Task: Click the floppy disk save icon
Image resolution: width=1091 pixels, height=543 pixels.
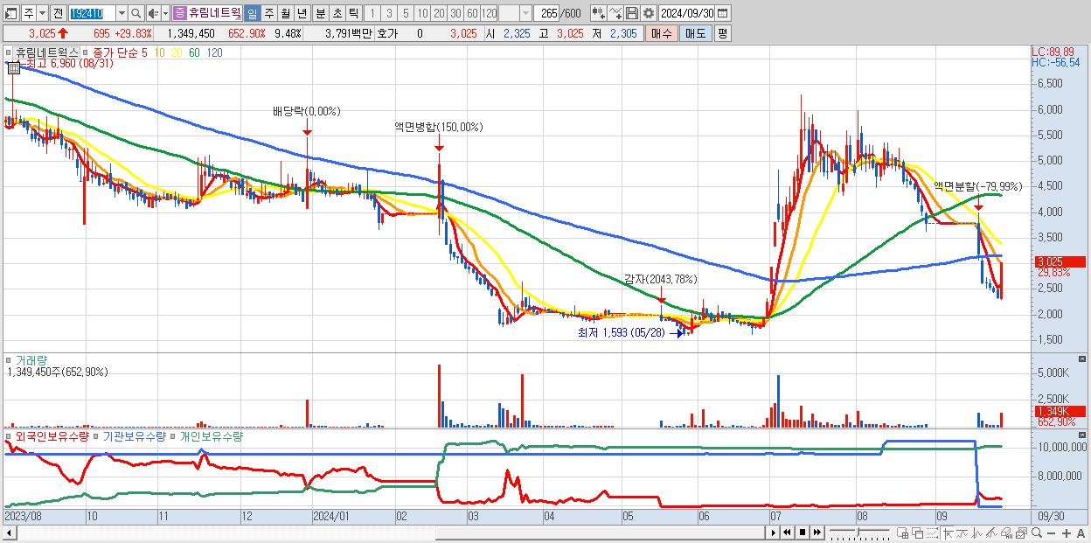Action: (x=632, y=13)
